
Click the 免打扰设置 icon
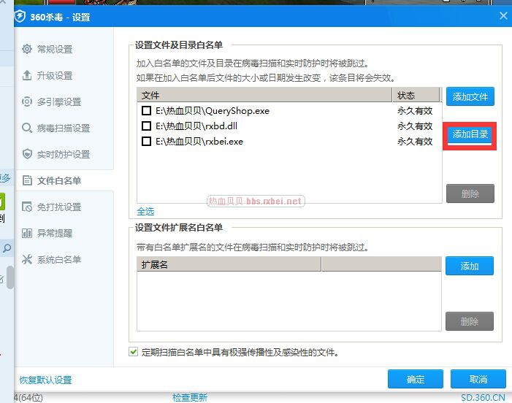(x=27, y=207)
